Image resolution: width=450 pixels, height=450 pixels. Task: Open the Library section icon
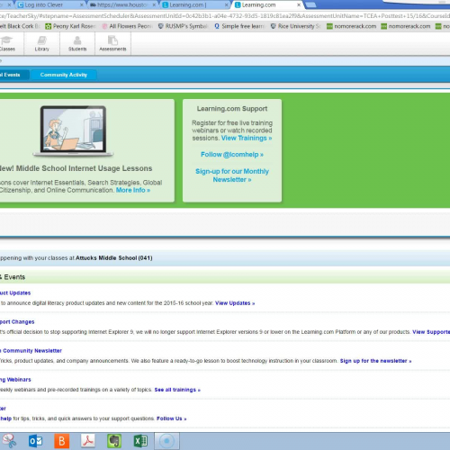41,43
